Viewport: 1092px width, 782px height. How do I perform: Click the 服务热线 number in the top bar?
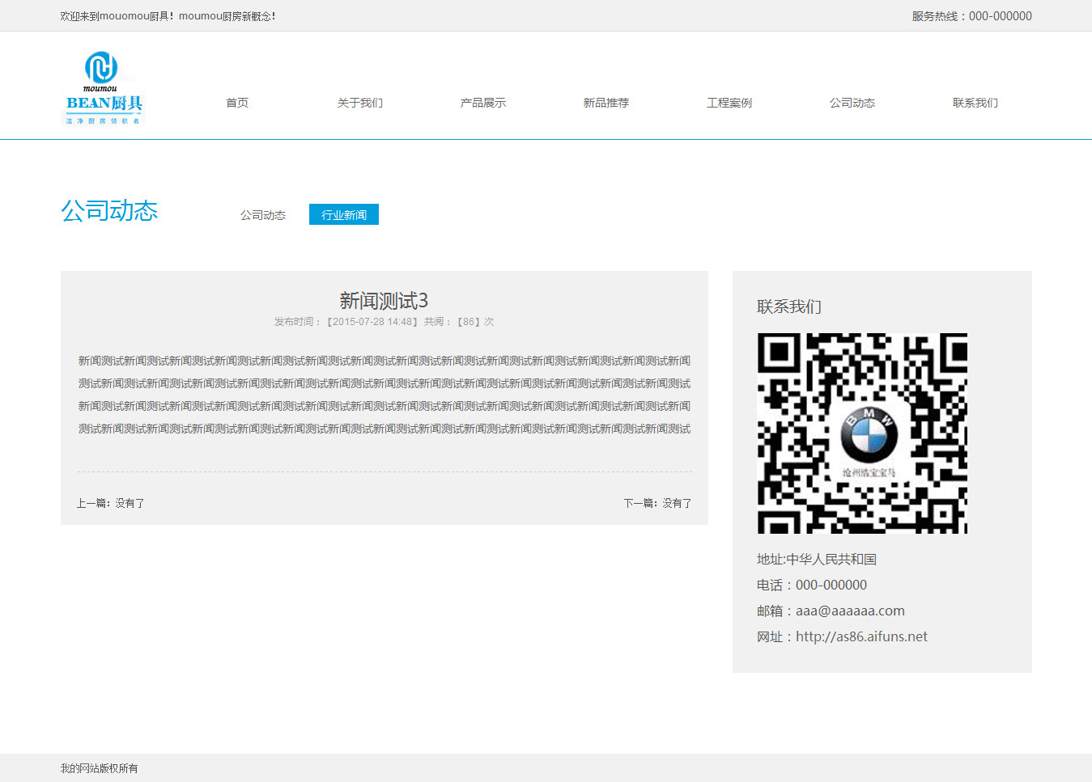click(x=1000, y=16)
